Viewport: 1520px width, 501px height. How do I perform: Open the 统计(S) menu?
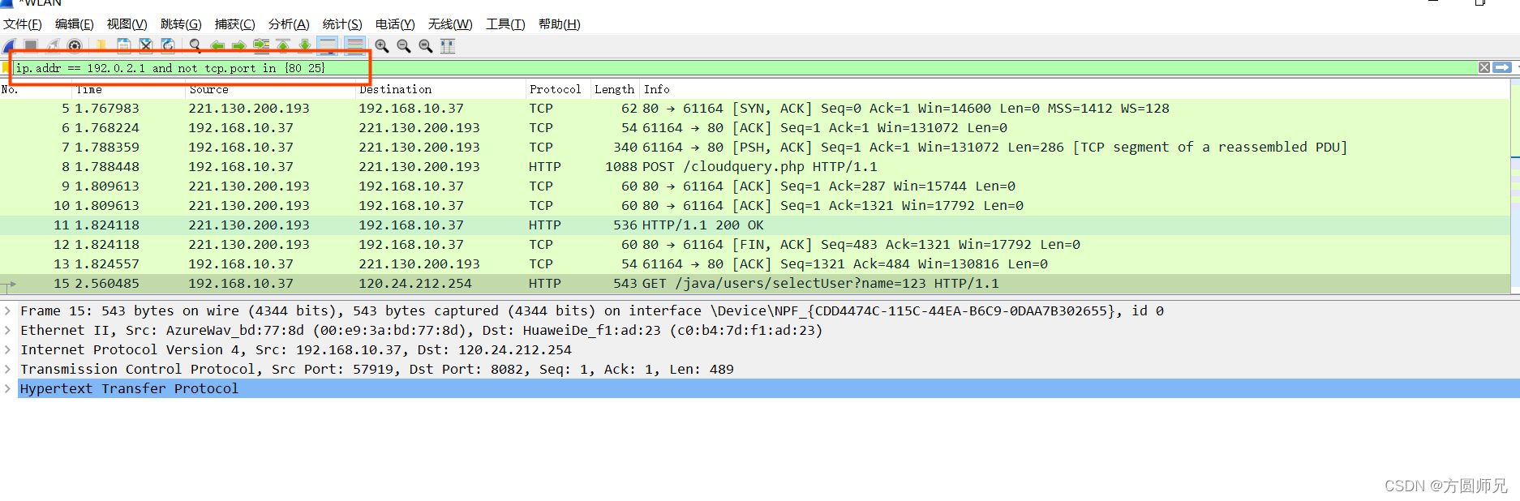[x=342, y=24]
